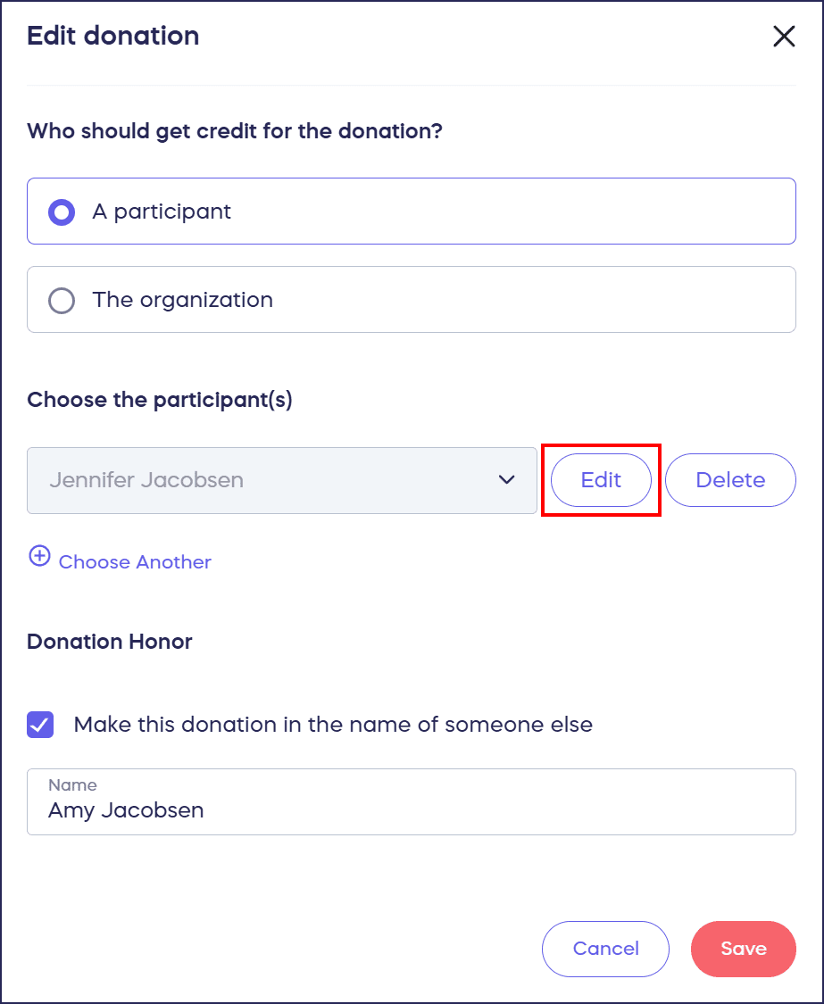
Task: Click the "Choose the participant(s)" heading
Action: click(x=160, y=400)
